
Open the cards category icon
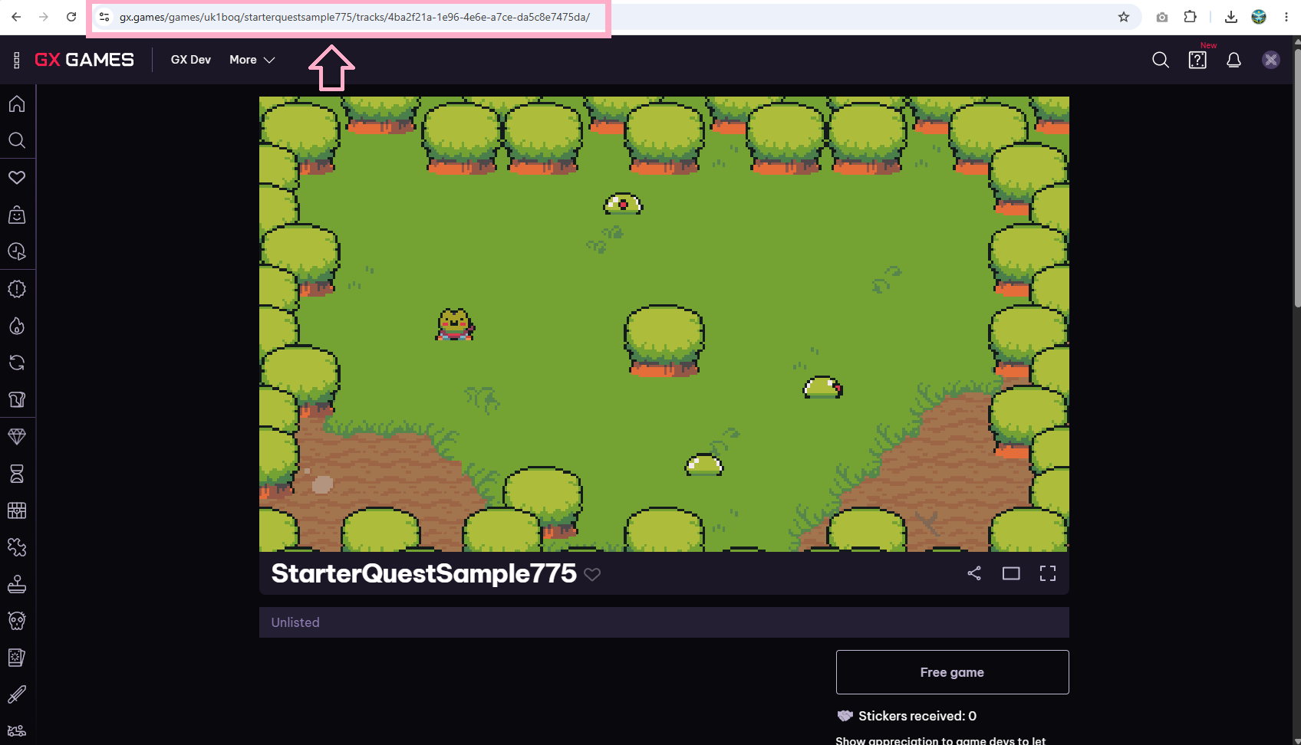(x=17, y=658)
